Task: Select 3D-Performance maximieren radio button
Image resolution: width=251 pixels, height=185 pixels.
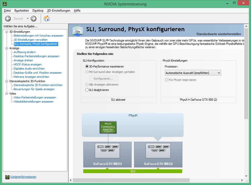Action: click(87, 66)
